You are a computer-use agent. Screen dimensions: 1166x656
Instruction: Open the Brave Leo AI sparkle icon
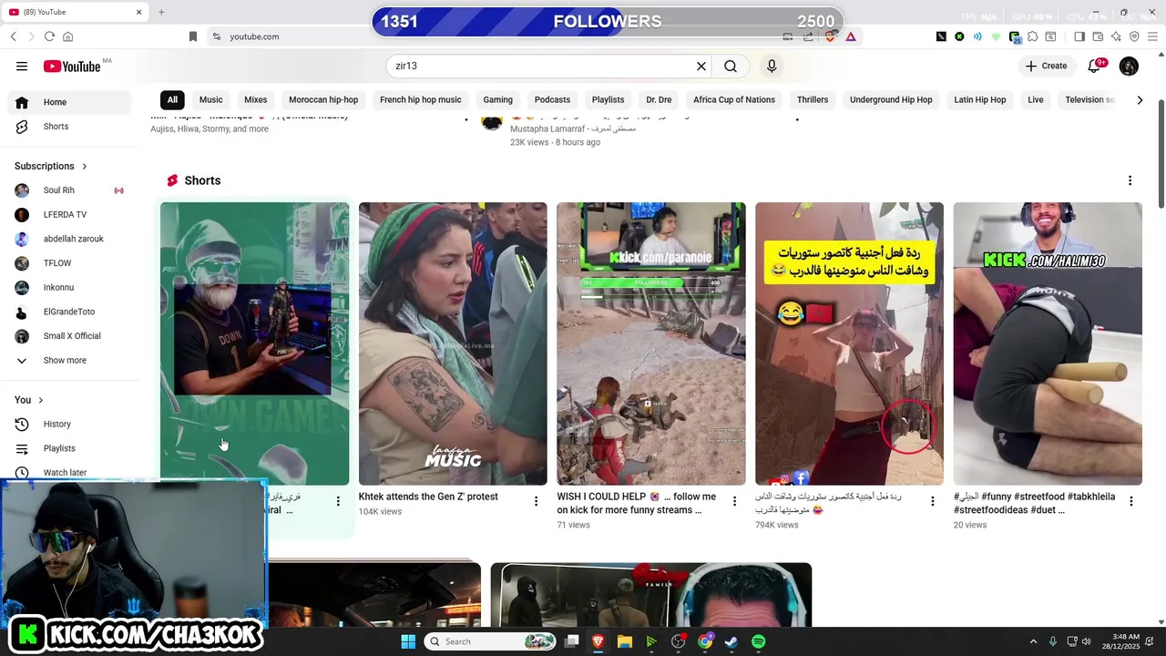point(1117,36)
